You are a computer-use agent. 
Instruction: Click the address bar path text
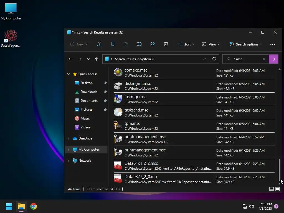point(135,59)
